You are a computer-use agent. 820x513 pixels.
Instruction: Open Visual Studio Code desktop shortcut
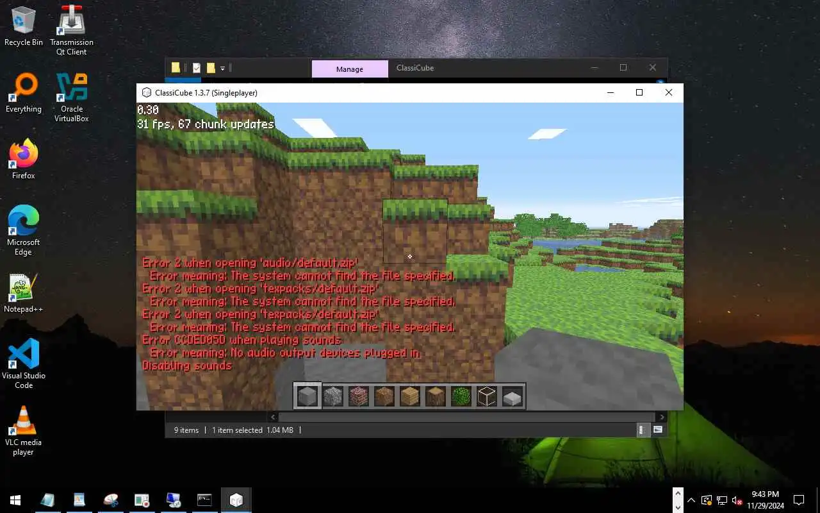coord(24,364)
